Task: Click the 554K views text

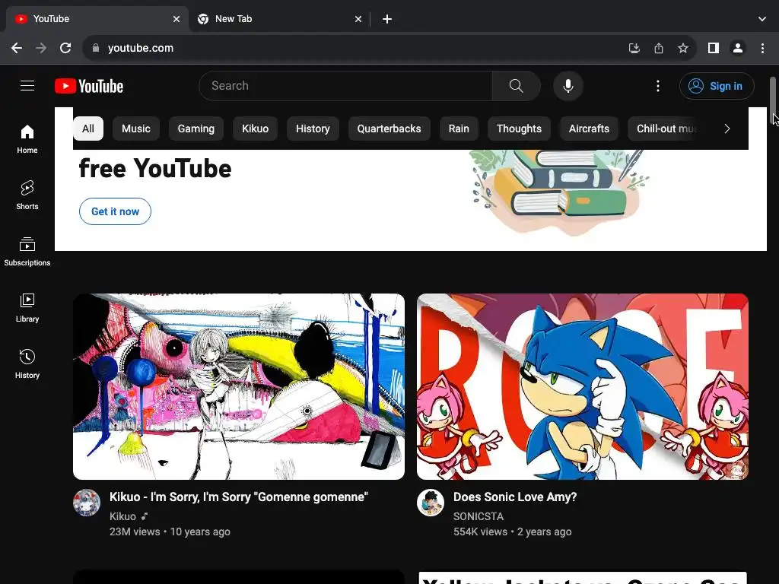Action: coord(480,532)
